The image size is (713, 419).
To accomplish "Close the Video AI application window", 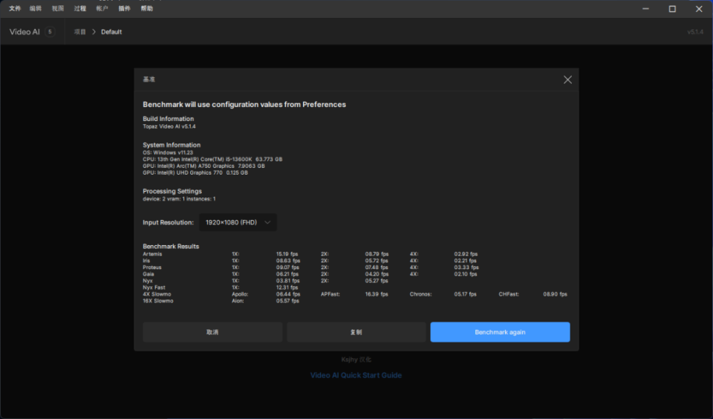I will pos(699,9).
